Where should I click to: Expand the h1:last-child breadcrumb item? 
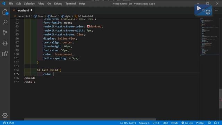pyautogui.click(x=85, y=16)
